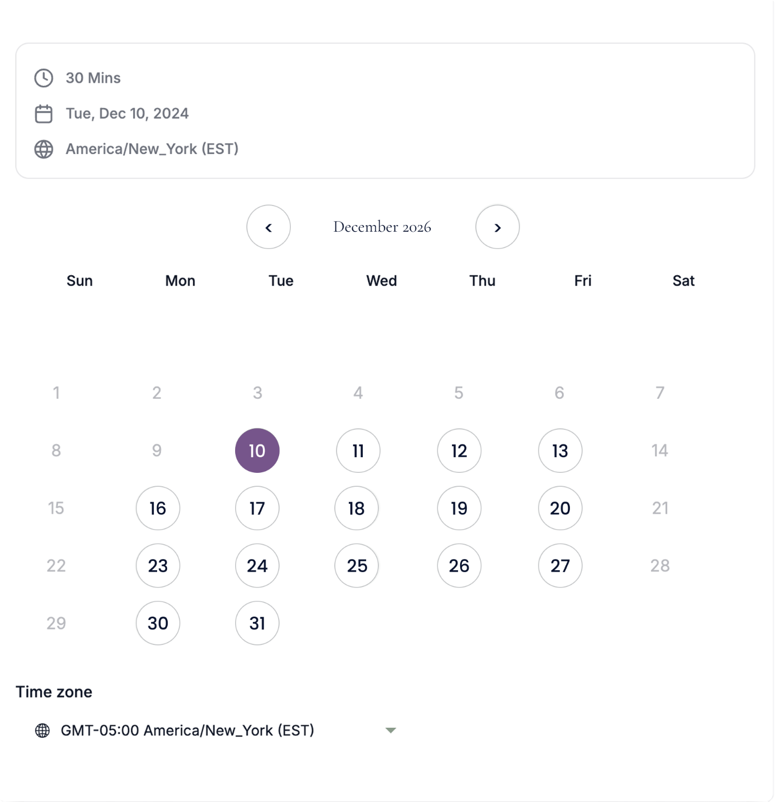The width and height of the screenshot is (775, 802).
Task: Choose Thursday the 26th
Action: pyautogui.click(x=459, y=565)
